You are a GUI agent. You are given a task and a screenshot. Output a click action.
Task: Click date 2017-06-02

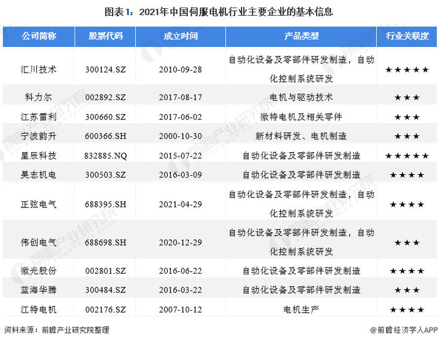[180, 117]
